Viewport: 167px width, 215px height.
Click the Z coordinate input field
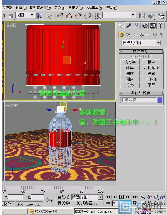38,197
